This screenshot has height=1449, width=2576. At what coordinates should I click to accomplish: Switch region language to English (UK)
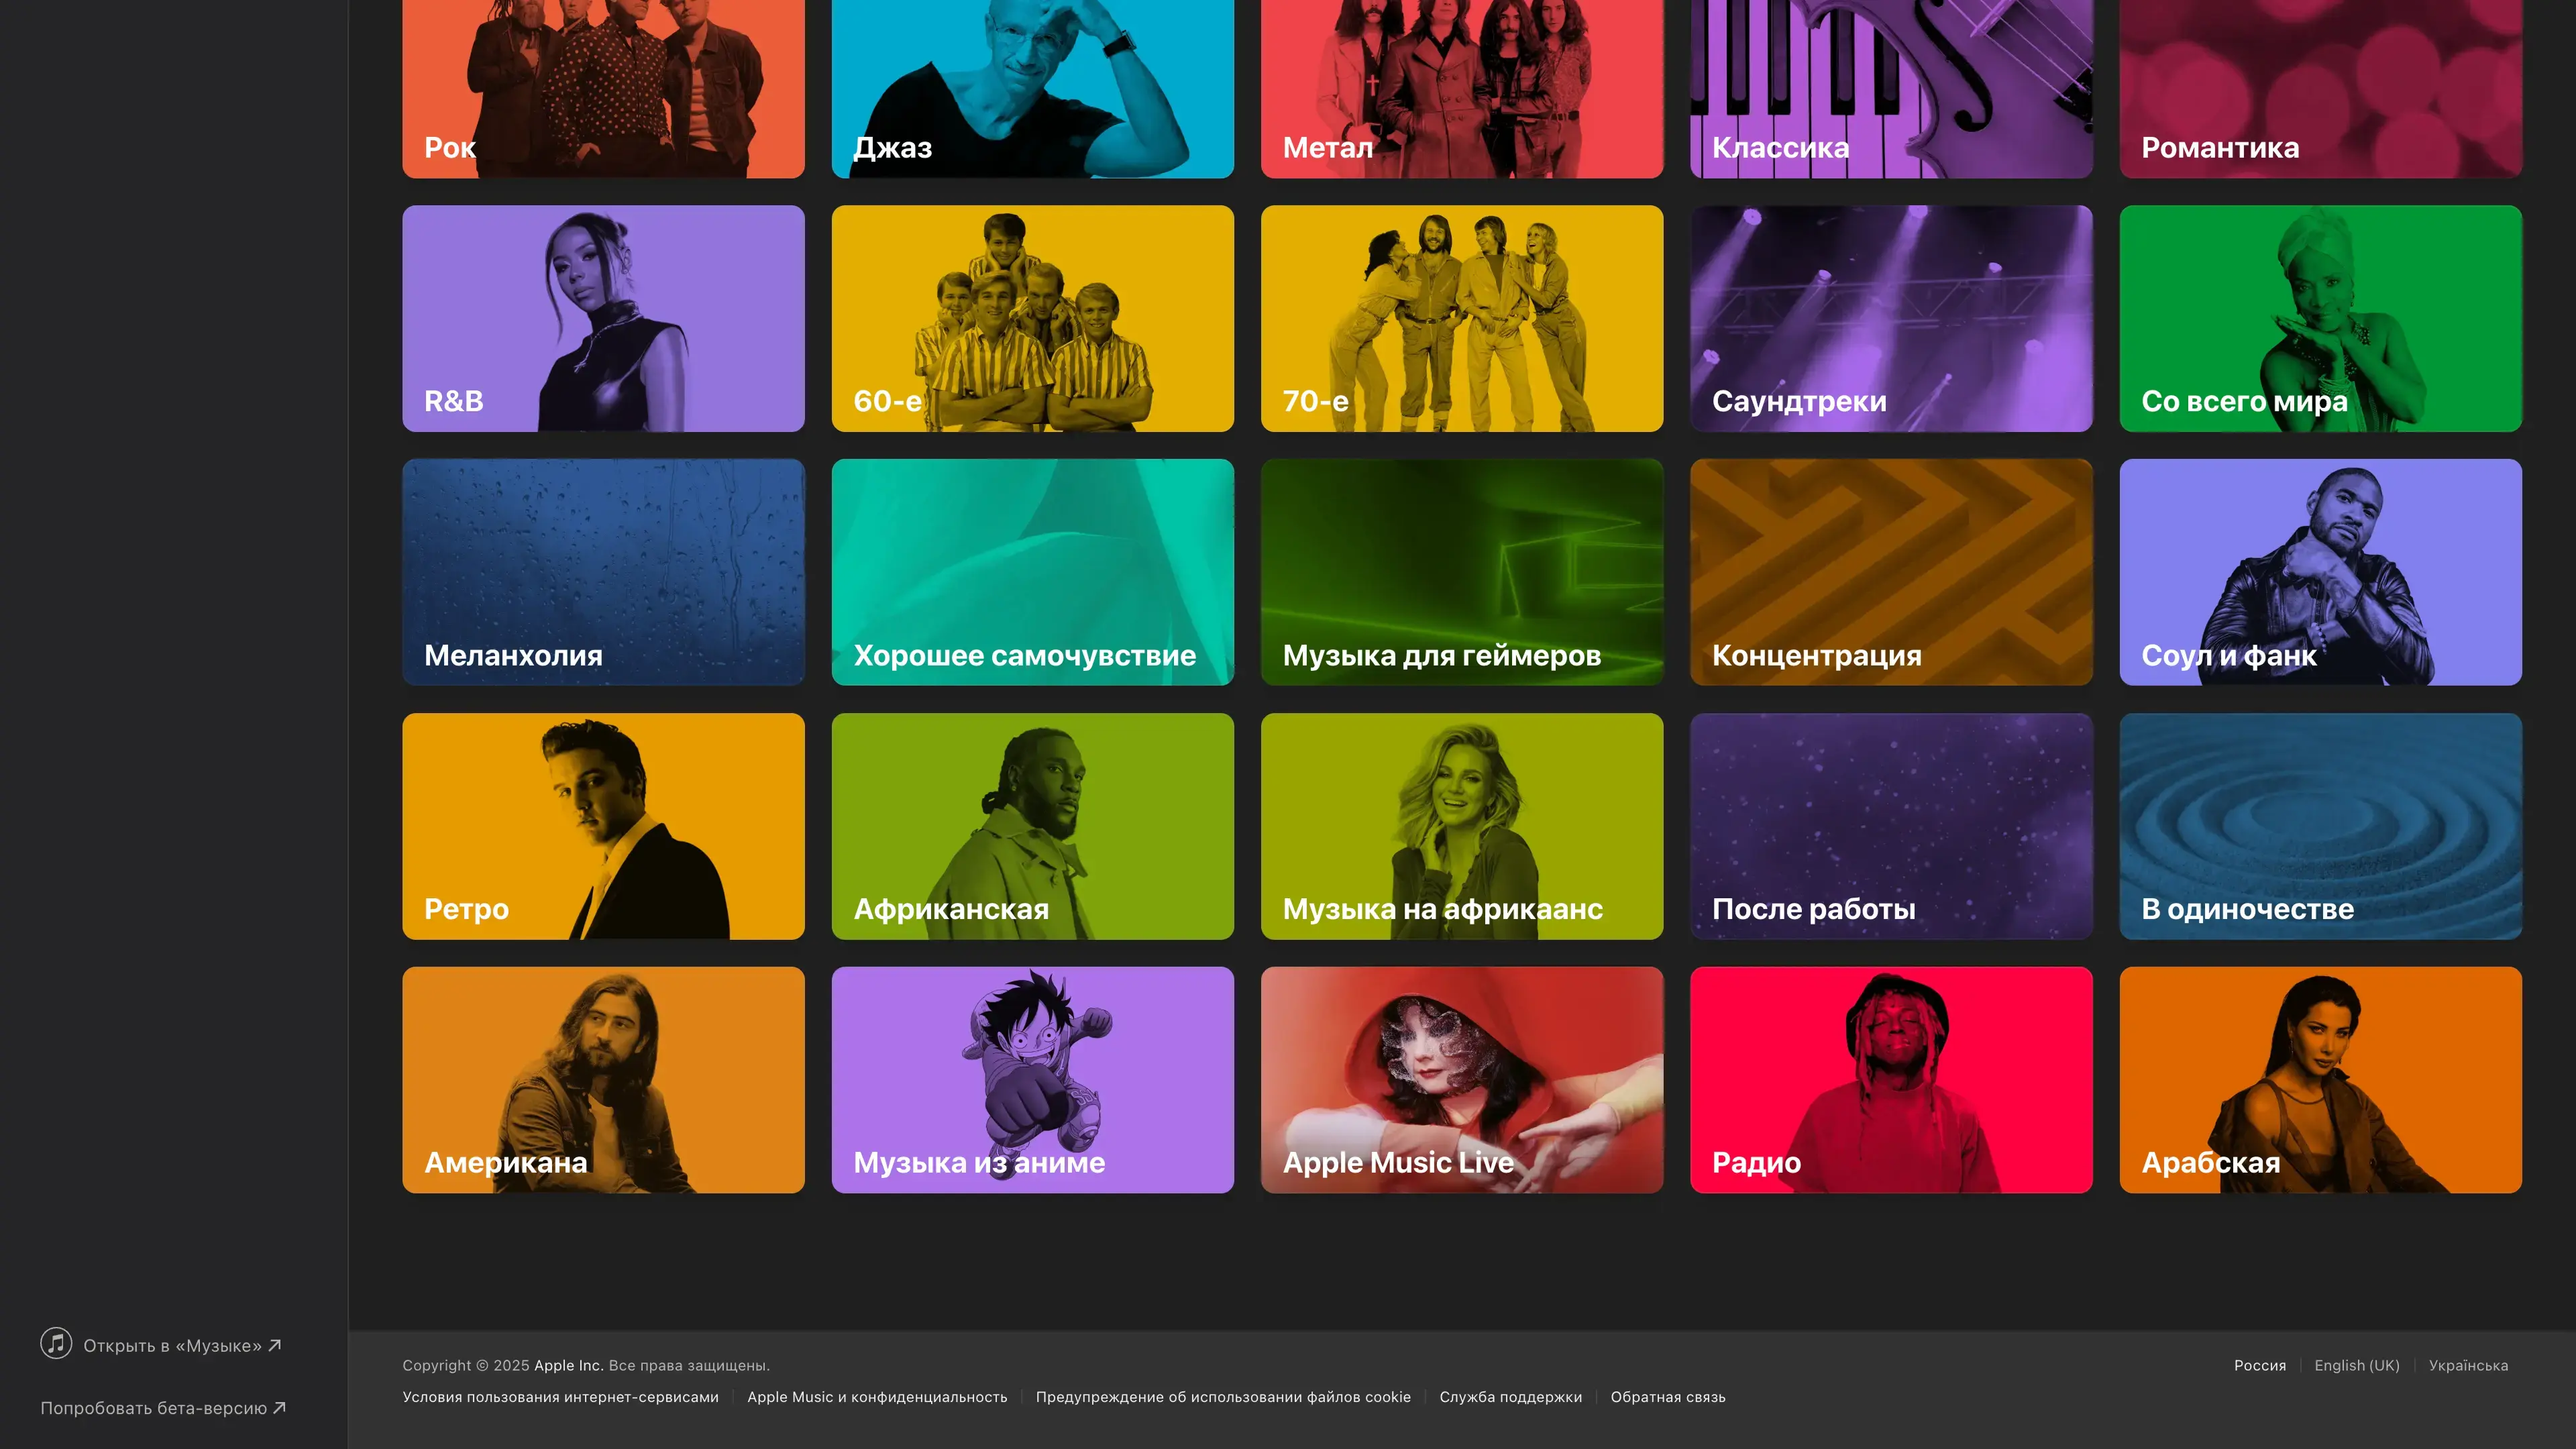pos(2356,1365)
